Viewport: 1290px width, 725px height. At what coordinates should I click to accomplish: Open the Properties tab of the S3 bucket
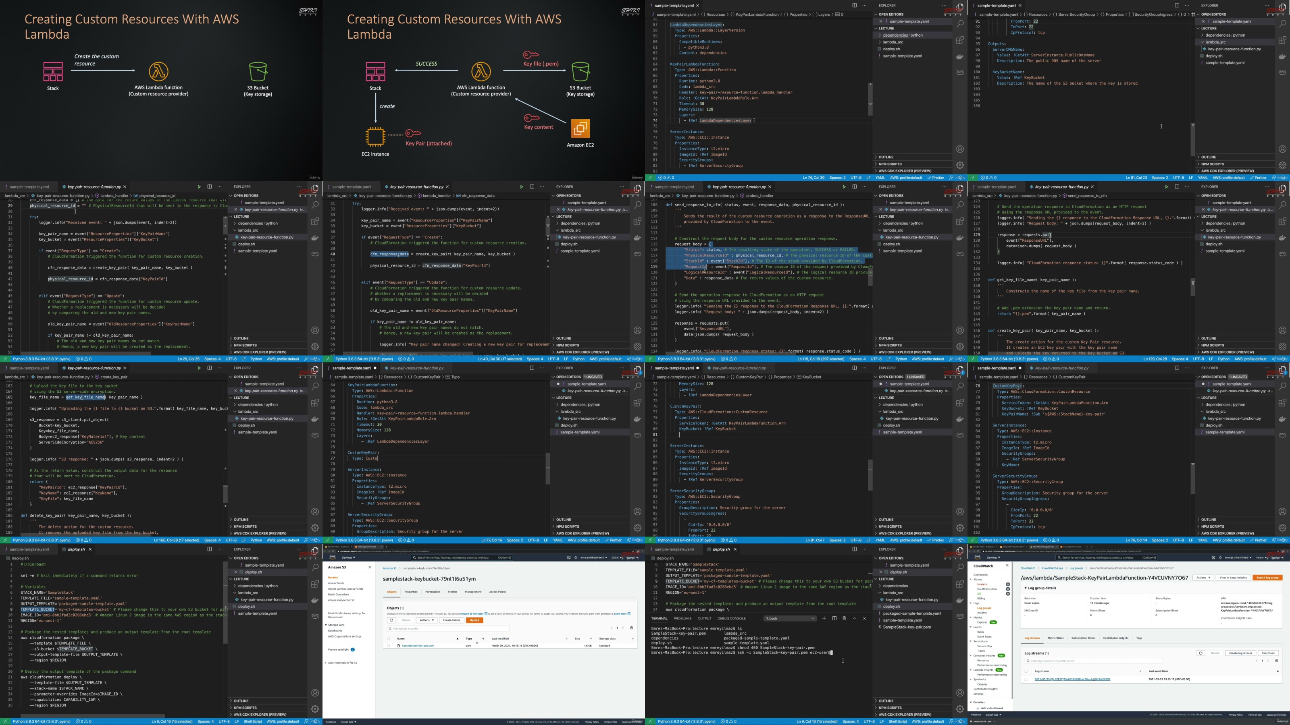[411, 592]
